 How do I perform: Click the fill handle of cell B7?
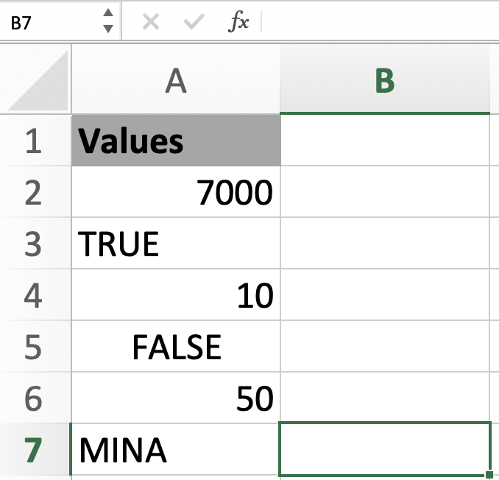[x=489, y=476]
